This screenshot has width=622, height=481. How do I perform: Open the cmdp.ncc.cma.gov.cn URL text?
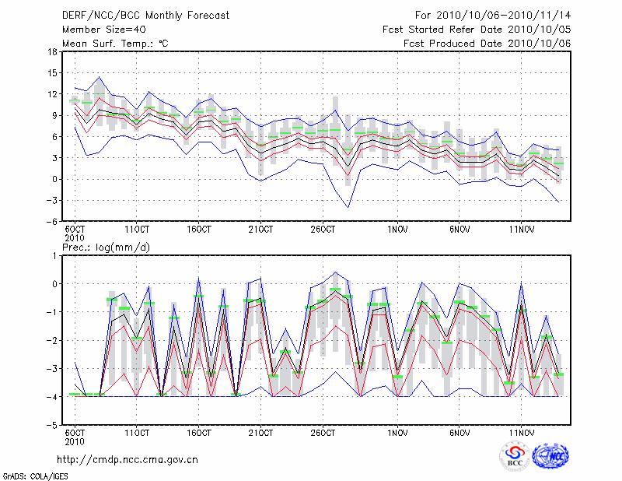tap(128, 459)
